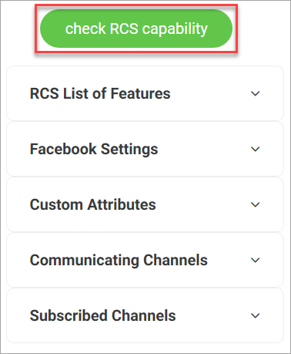Screen dimensions: 291x354
Task: Show the Facebook Settings section contents
Action: (145, 149)
